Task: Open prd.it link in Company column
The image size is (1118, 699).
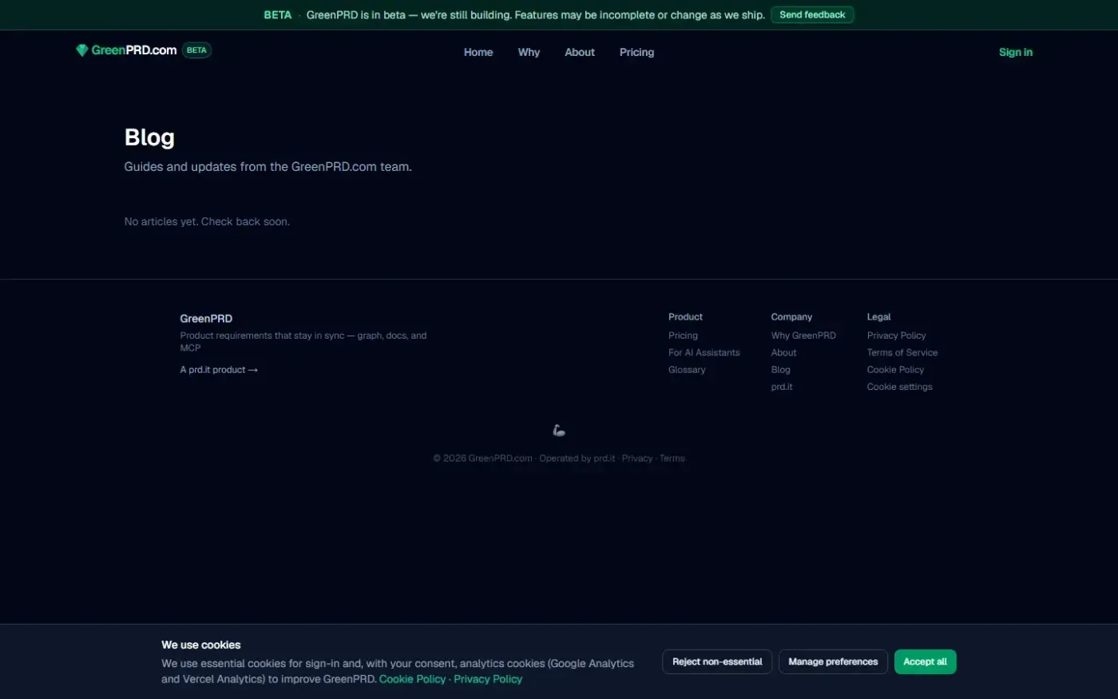Action: click(x=782, y=387)
